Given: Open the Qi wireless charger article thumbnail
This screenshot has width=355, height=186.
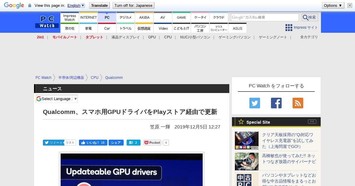Looking at the screenshot, I should pos(247,141).
